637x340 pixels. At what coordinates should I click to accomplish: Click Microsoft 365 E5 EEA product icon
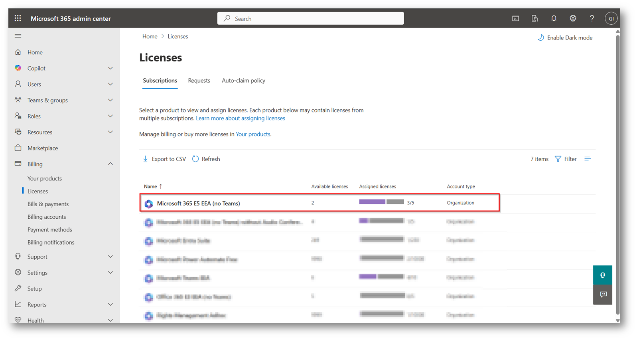pos(149,204)
